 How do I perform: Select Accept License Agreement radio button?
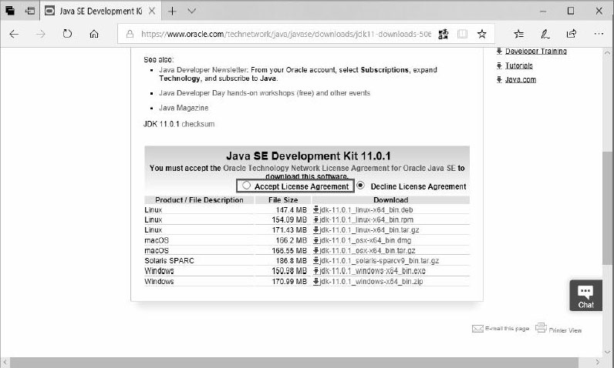click(246, 186)
